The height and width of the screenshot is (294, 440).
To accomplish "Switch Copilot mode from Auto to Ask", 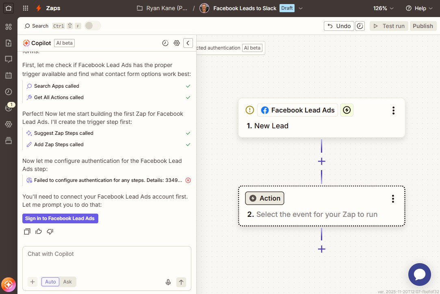I will click(x=67, y=281).
